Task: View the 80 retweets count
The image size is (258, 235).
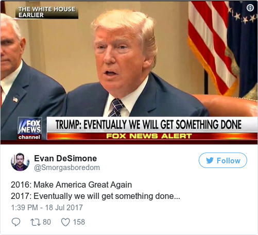Action: tap(47, 222)
